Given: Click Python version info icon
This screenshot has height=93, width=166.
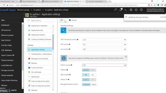Looking at the screenshot, I should click(72, 65).
